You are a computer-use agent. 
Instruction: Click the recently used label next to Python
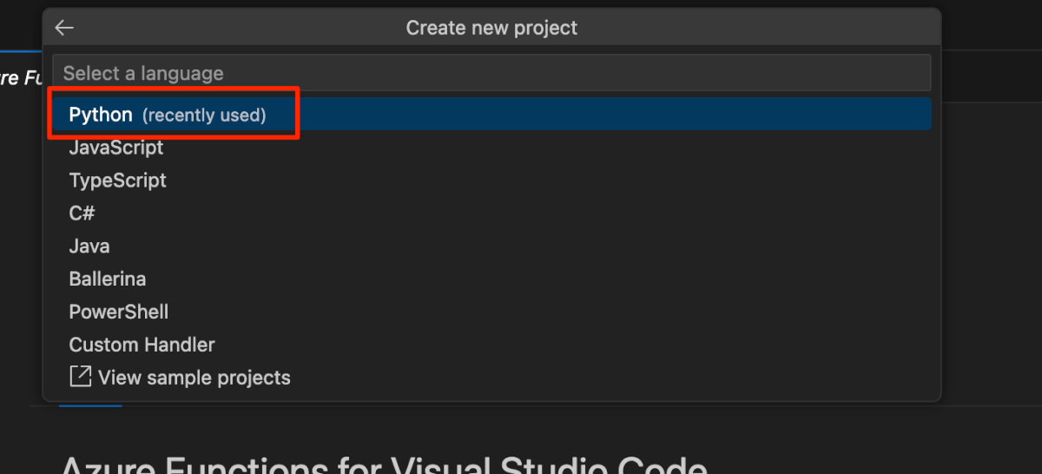pos(204,115)
